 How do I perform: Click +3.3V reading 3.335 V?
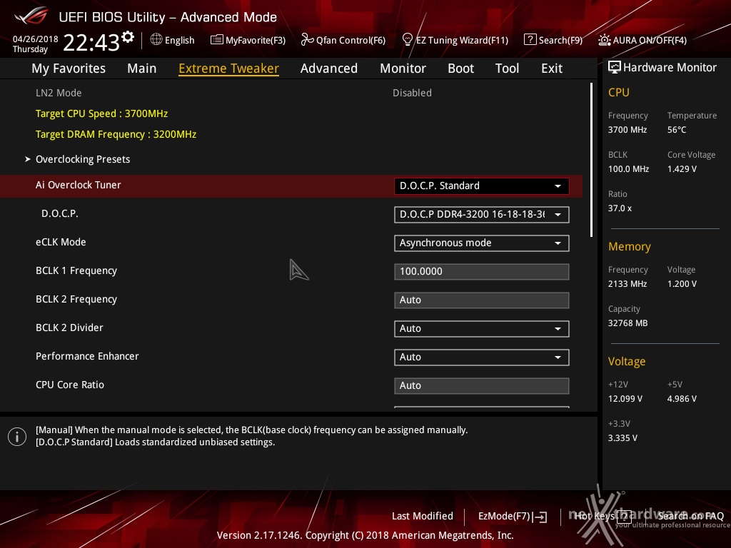pyautogui.click(x=622, y=437)
